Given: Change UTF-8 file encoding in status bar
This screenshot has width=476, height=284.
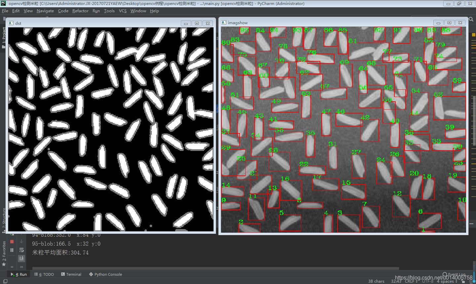Looking at the screenshot, I should point(427,281).
